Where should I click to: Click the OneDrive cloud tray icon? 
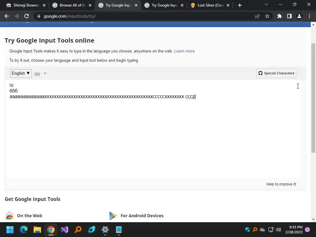262,230
